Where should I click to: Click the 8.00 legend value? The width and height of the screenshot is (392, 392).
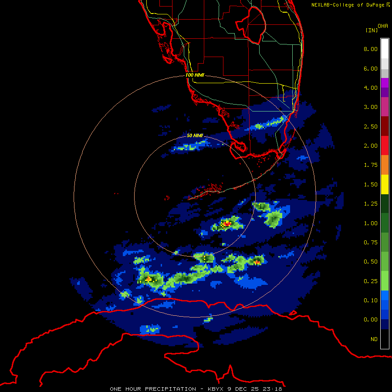coord(371,49)
